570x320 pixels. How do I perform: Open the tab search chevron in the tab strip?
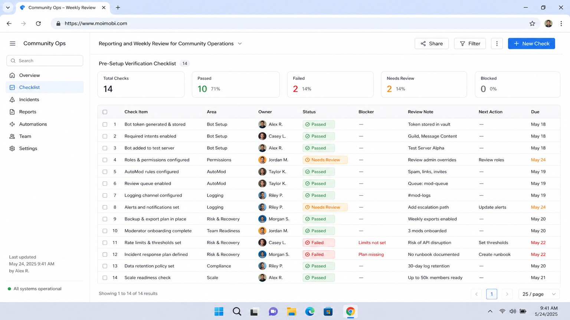(8, 7)
